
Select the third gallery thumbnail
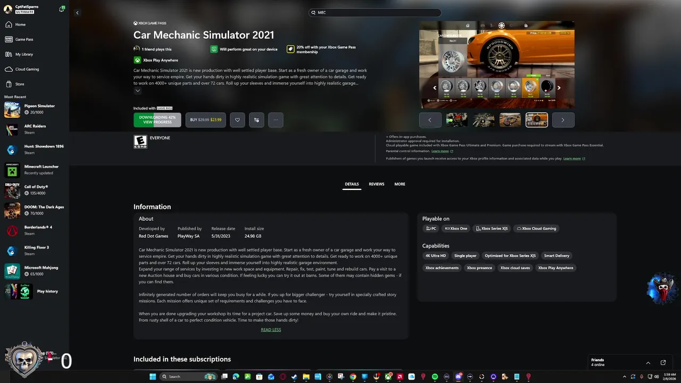[x=510, y=120]
